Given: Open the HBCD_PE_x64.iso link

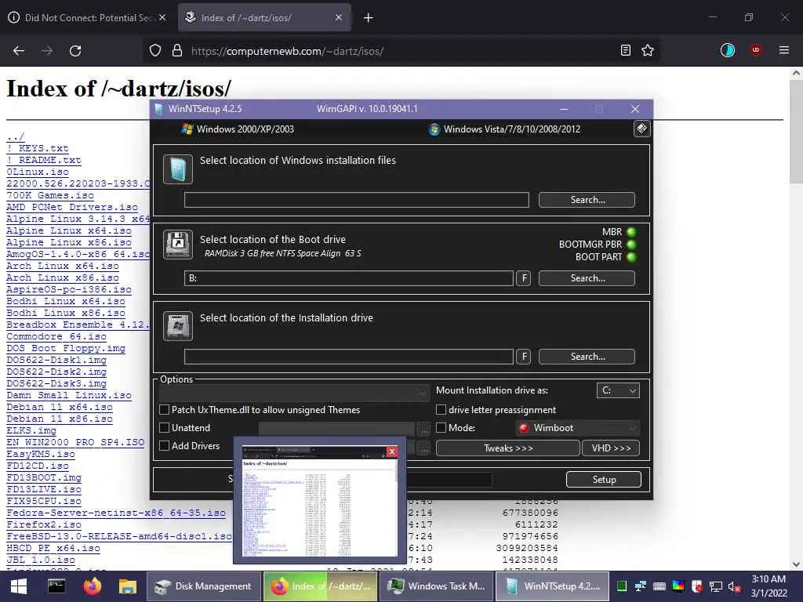Looking at the screenshot, I should click(53, 548).
